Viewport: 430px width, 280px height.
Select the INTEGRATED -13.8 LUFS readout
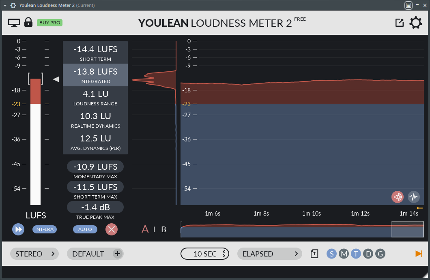[x=95, y=75]
